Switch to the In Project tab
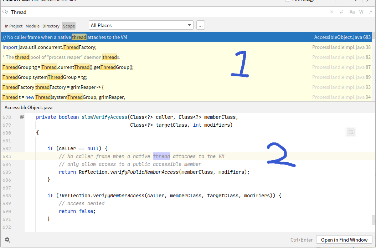 [14, 26]
